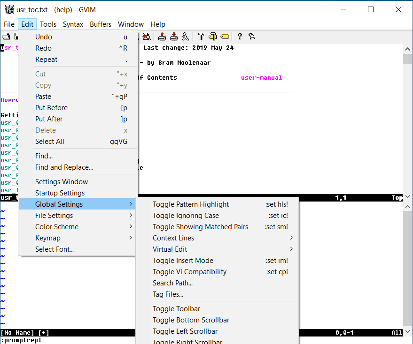
Task: Open the Buffers menu
Action: point(101,24)
